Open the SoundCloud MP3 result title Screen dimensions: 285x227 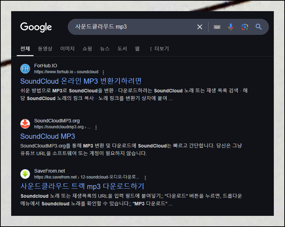(47, 136)
